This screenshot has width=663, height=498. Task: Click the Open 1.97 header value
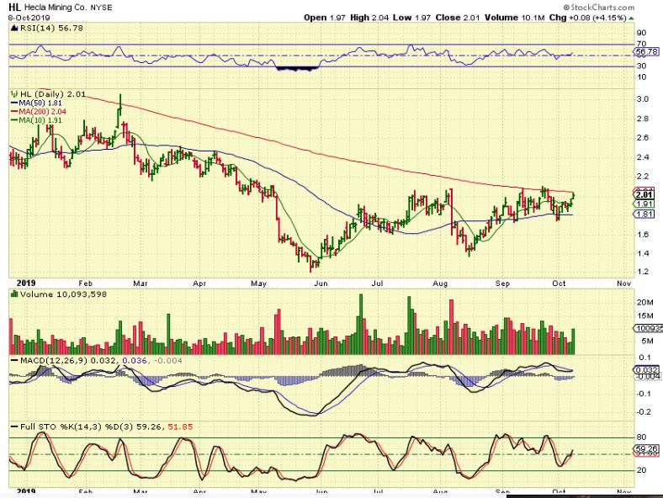(x=325, y=18)
